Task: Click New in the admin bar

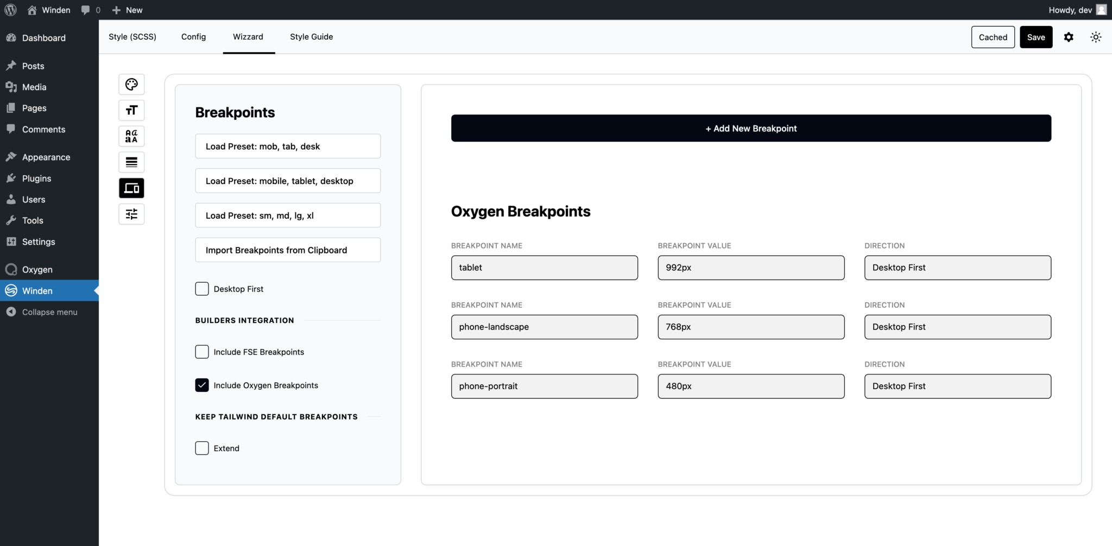Action: tap(127, 10)
